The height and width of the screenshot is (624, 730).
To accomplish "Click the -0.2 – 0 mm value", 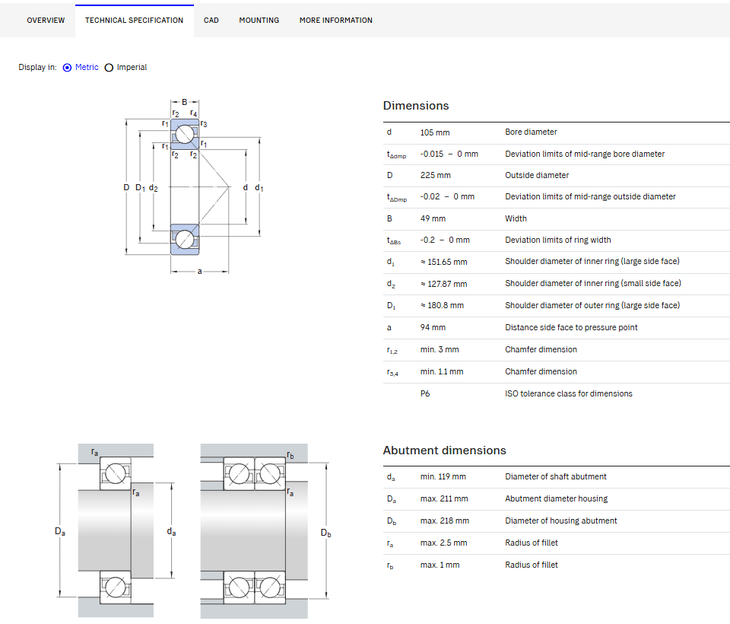I will point(445,240).
